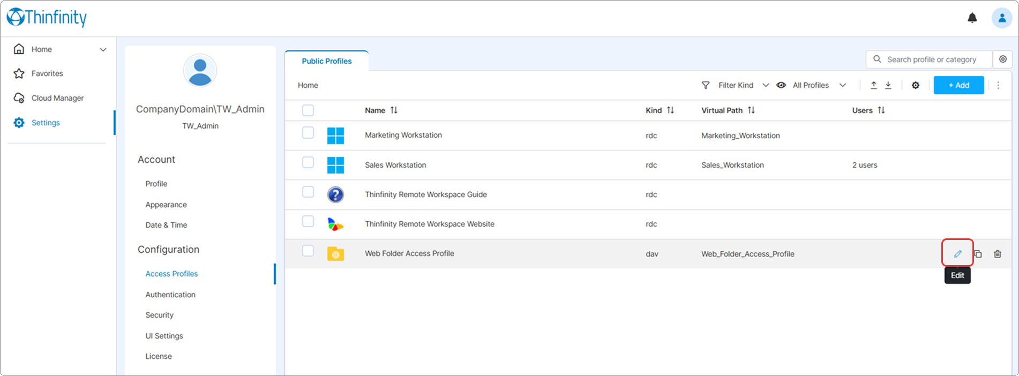Image resolution: width=1019 pixels, height=376 pixels.
Task: Open UI Settings configuration
Action: pos(164,336)
